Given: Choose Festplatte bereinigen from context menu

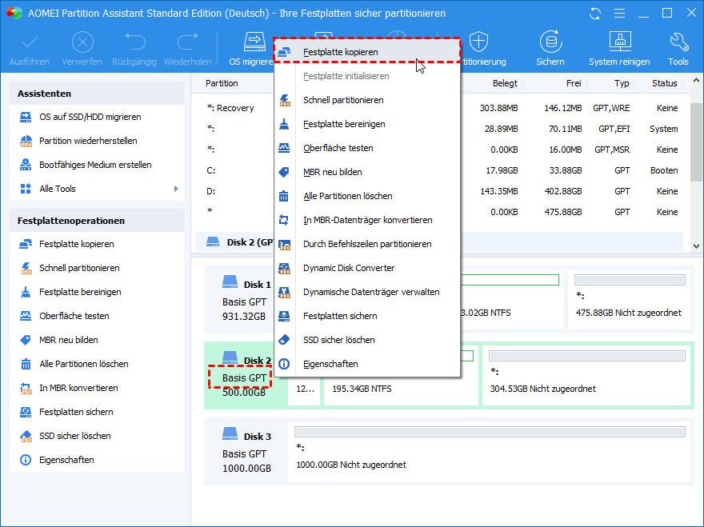Looking at the screenshot, I should pyautogui.click(x=367, y=124).
